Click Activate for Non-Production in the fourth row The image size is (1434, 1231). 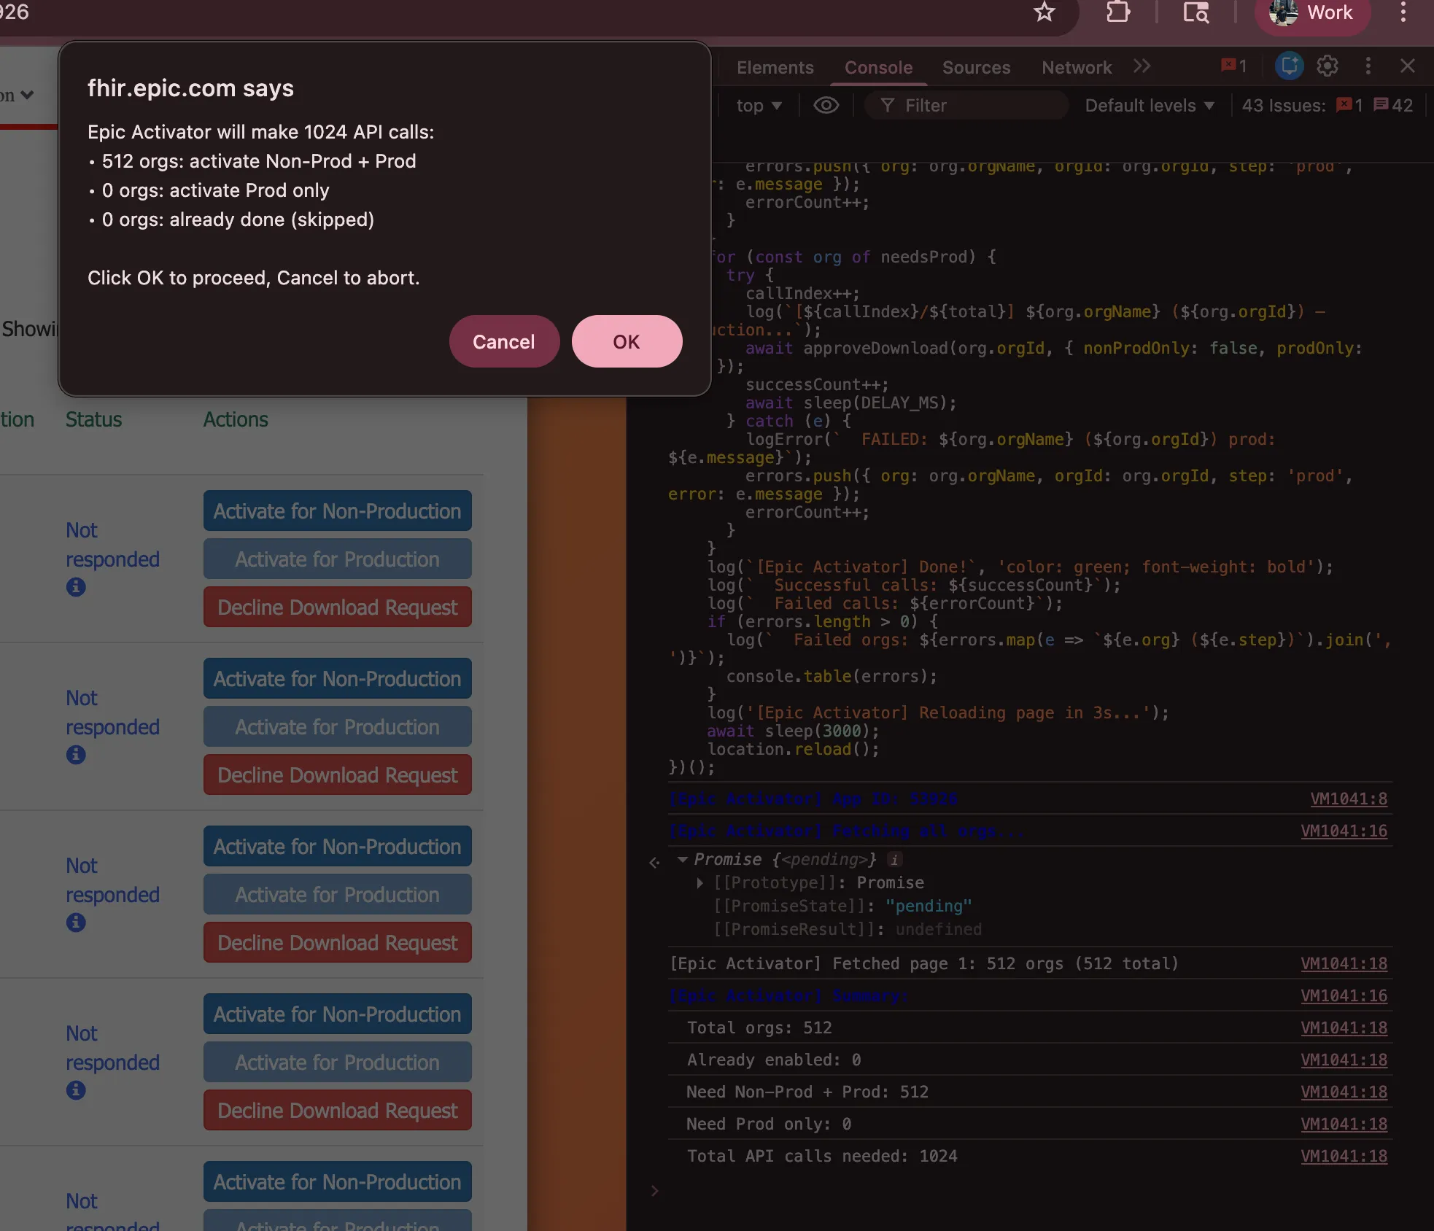click(337, 1014)
